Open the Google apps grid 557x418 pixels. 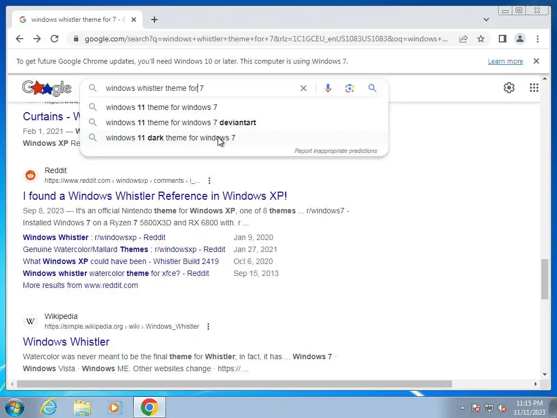click(534, 88)
